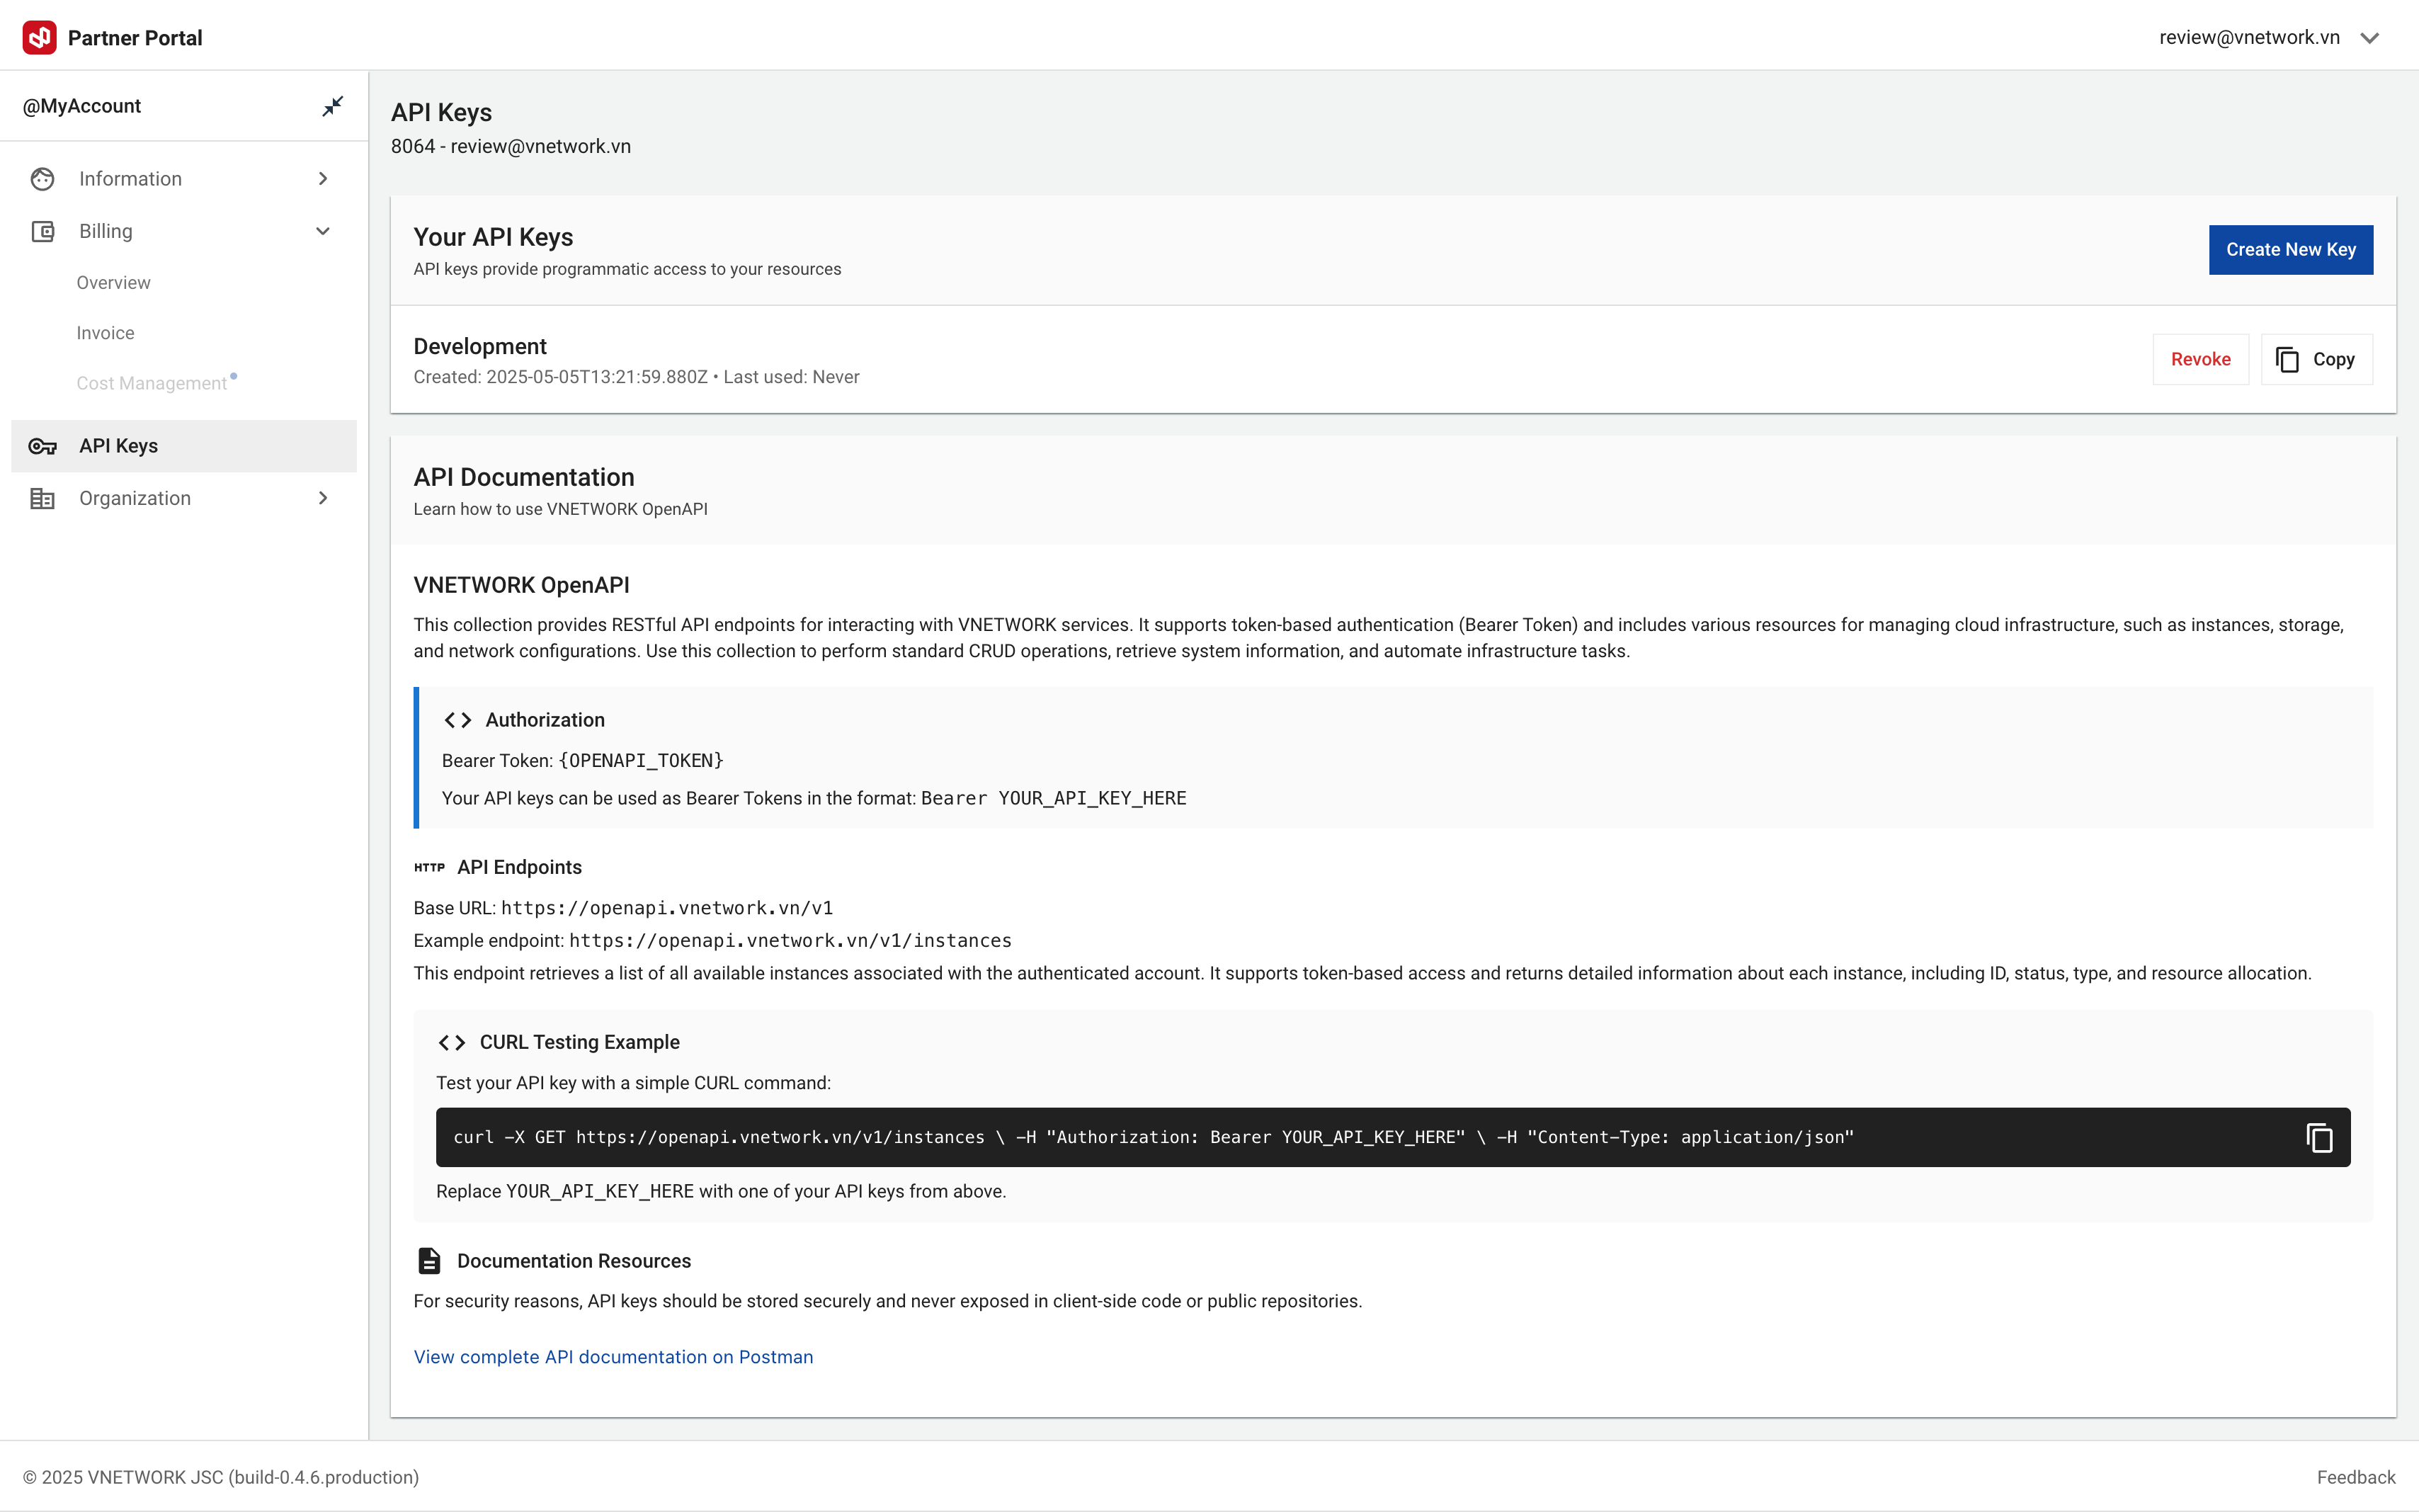Click the @MyAccount sidebar header
2419x1512 pixels.
click(x=82, y=106)
